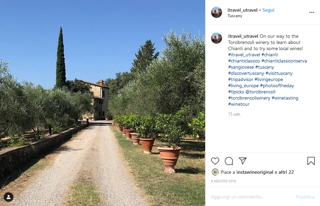This screenshot has height=206, width=320.
Task: Open the three-dot more options menu
Action: 312,12
